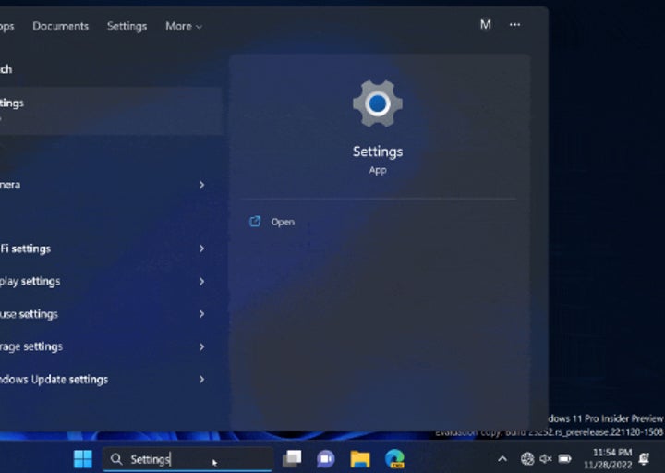Open File Explorer from the taskbar
Viewport: 665px width, 473px height.
pos(360,459)
